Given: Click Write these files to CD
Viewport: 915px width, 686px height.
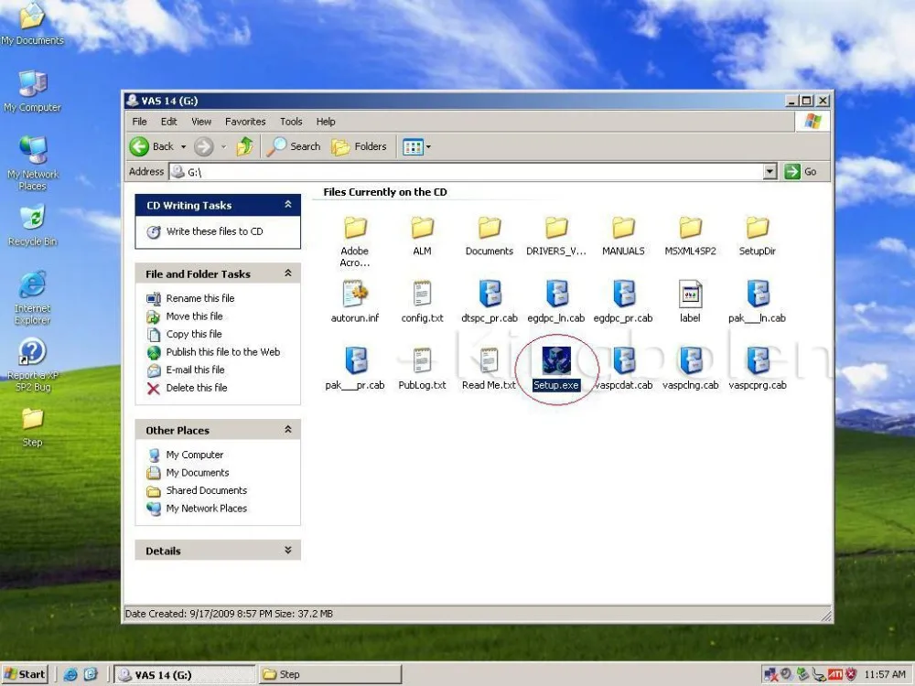Looking at the screenshot, I should (x=214, y=231).
